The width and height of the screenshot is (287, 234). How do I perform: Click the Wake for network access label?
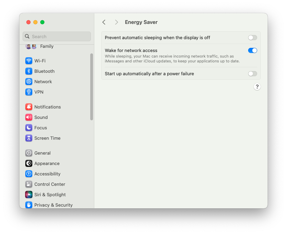click(x=131, y=51)
